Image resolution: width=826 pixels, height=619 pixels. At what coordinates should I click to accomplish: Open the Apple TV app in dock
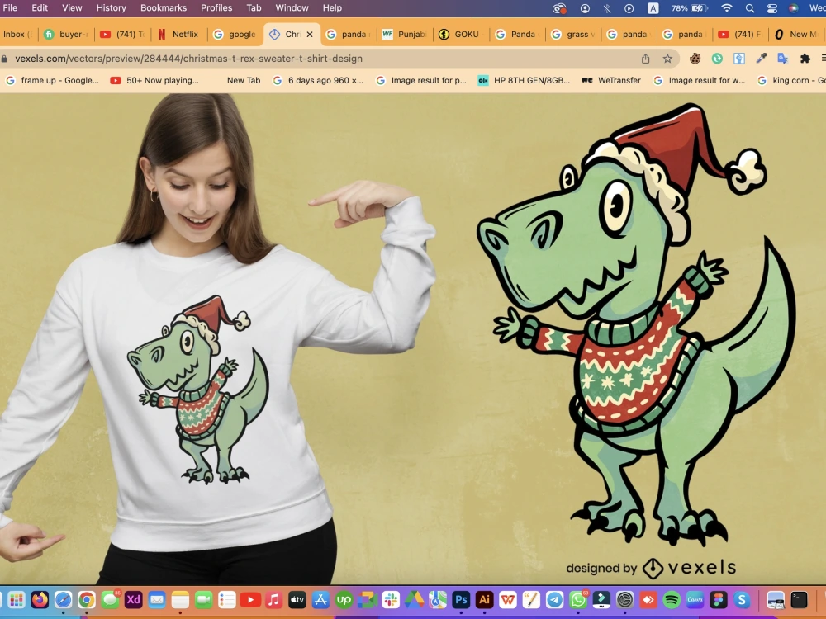(297, 599)
